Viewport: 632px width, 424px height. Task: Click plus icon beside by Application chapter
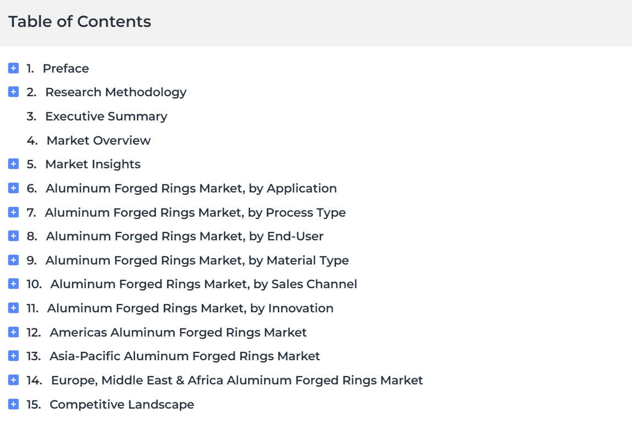click(13, 188)
